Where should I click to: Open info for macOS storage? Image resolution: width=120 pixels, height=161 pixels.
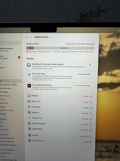tap(90, 137)
